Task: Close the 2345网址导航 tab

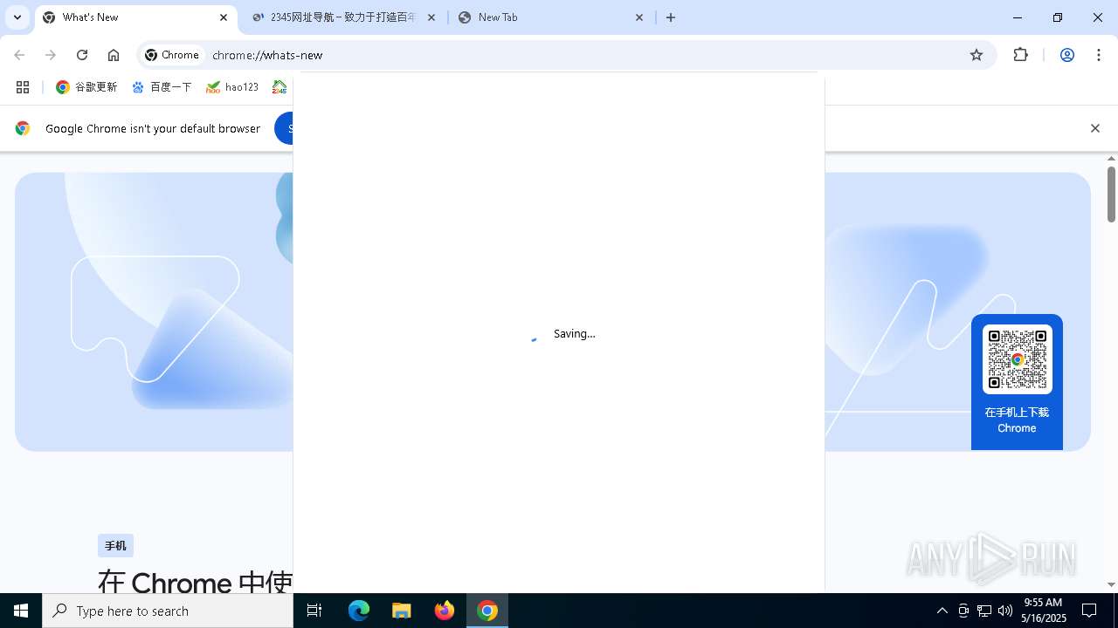Action: click(x=431, y=17)
